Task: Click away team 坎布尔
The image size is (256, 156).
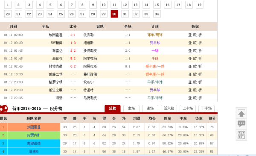Action: tap(88, 82)
